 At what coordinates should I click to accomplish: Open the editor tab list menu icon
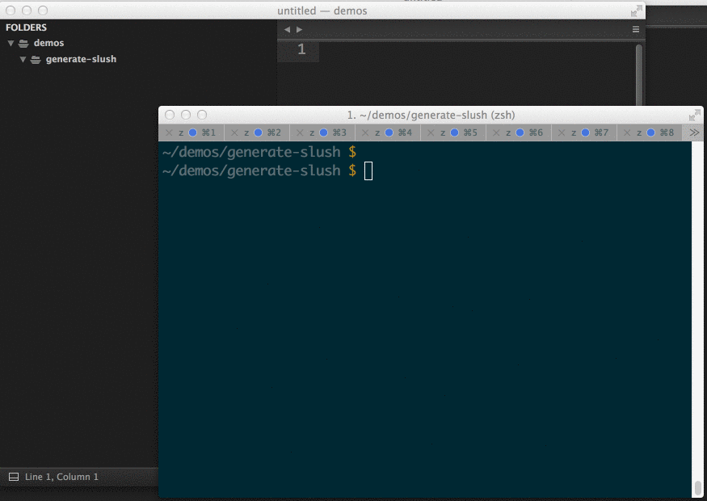pyautogui.click(x=636, y=30)
